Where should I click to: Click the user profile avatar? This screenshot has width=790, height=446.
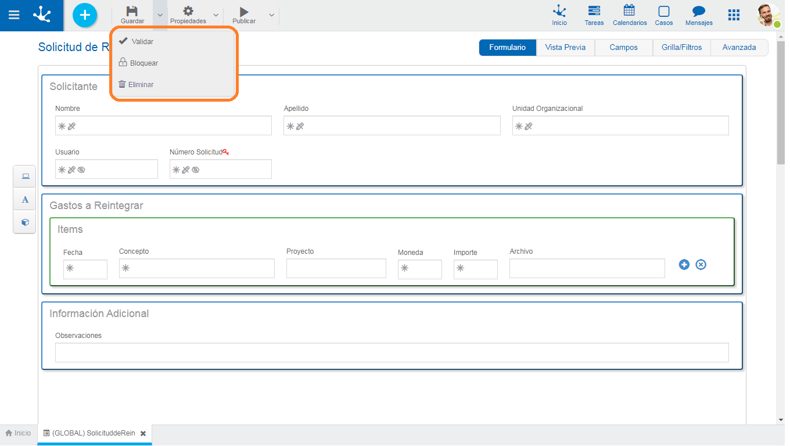pos(769,15)
